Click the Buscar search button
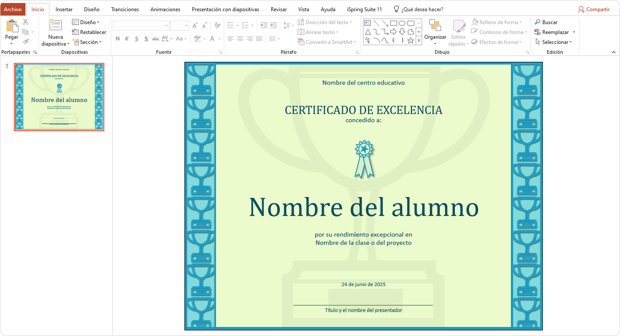The width and height of the screenshot is (620, 336). 546,22
